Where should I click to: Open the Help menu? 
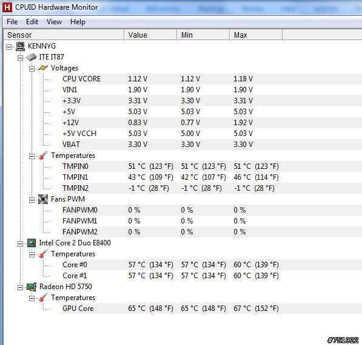(78, 22)
